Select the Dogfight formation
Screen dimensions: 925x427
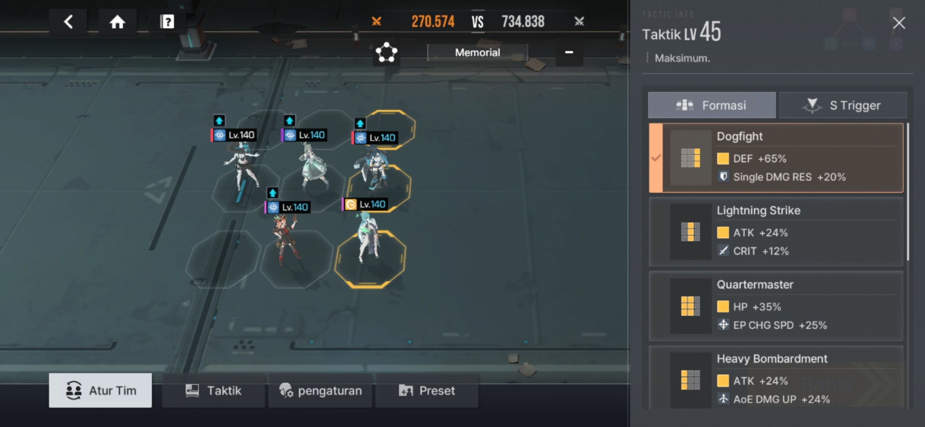[x=776, y=158]
